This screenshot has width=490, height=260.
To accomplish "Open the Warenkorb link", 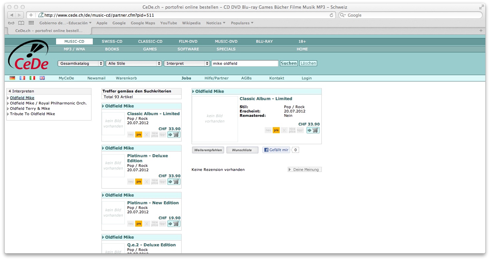I will 126,78.
